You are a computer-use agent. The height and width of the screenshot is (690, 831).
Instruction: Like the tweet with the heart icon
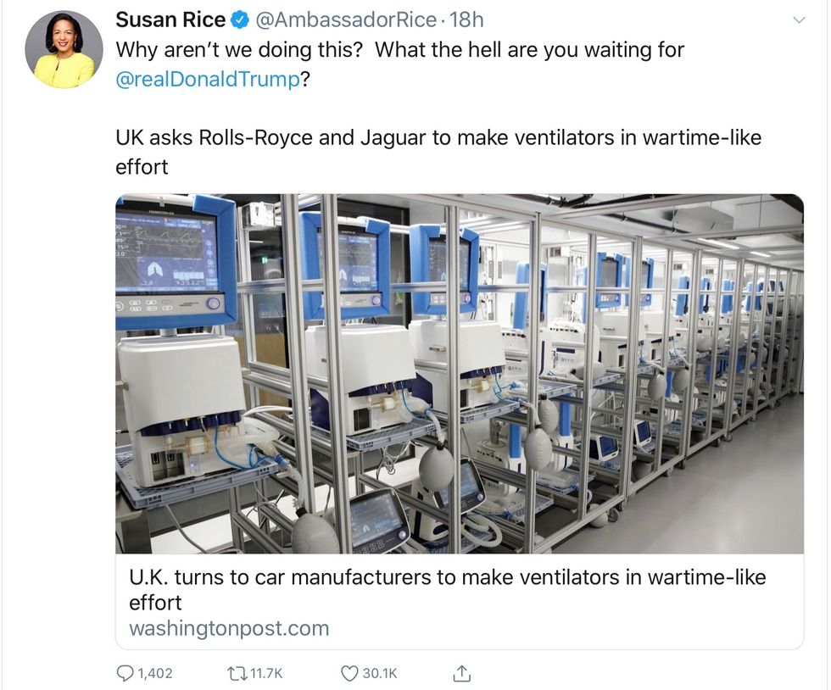point(349,673)
